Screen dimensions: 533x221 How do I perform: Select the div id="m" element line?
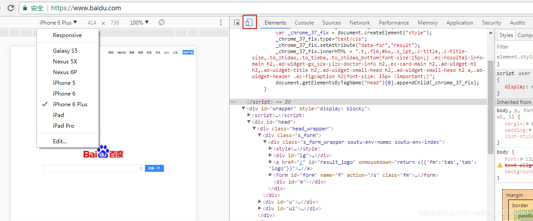[x=300, y=182]
